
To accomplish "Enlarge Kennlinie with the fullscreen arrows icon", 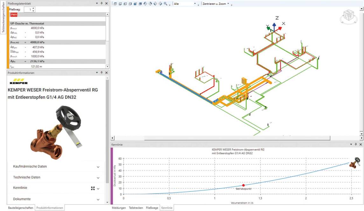I will point(93,189).
